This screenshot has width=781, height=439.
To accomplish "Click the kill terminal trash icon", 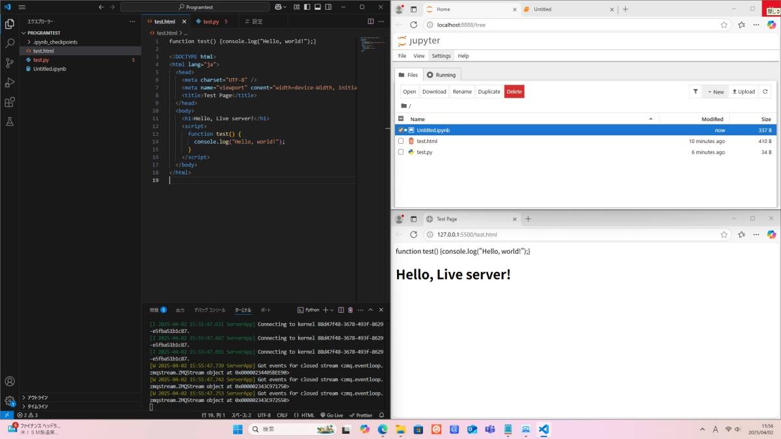I will point(350,310).
